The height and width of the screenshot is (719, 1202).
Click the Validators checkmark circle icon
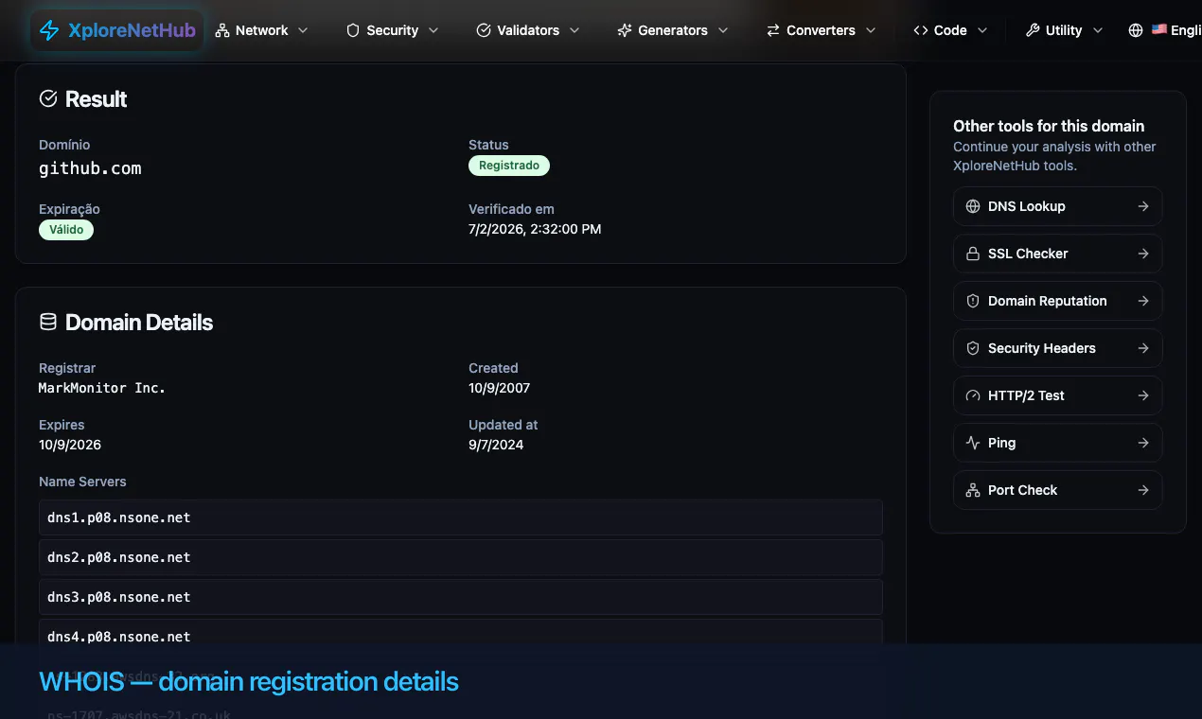pyautogui.click(x=484, y=30)
